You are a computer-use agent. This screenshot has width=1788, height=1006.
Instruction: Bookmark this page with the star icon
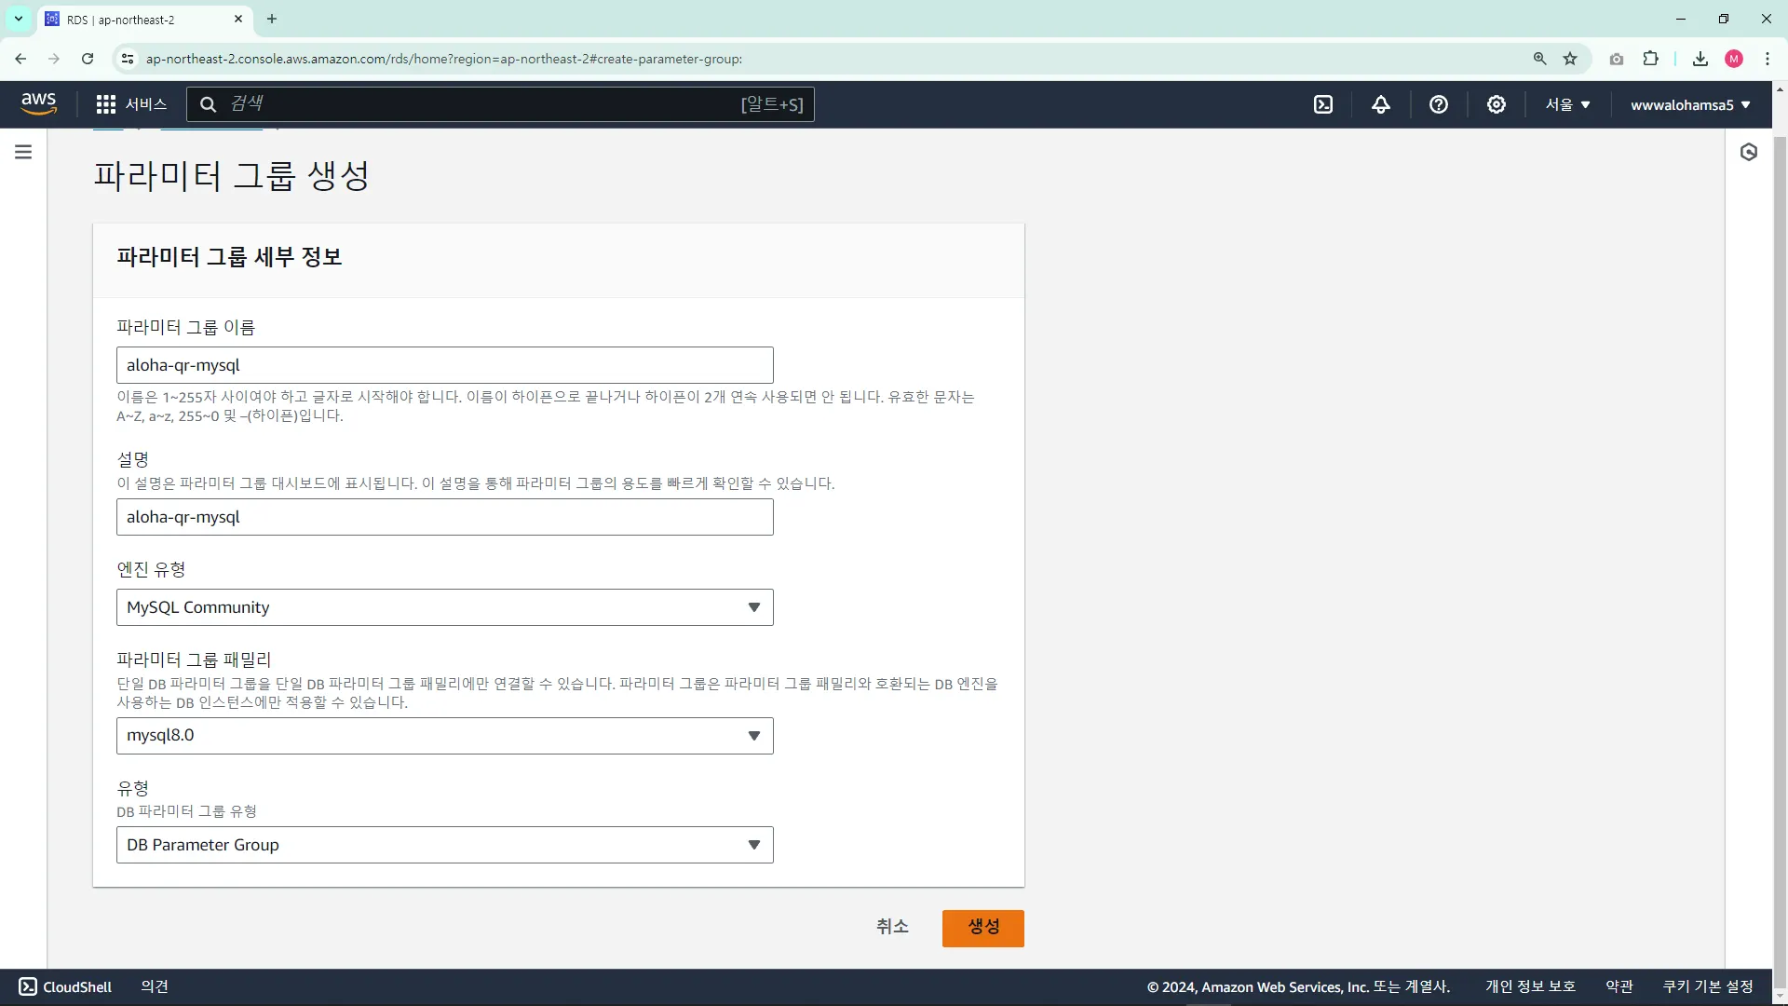[x=1570, y=59]
